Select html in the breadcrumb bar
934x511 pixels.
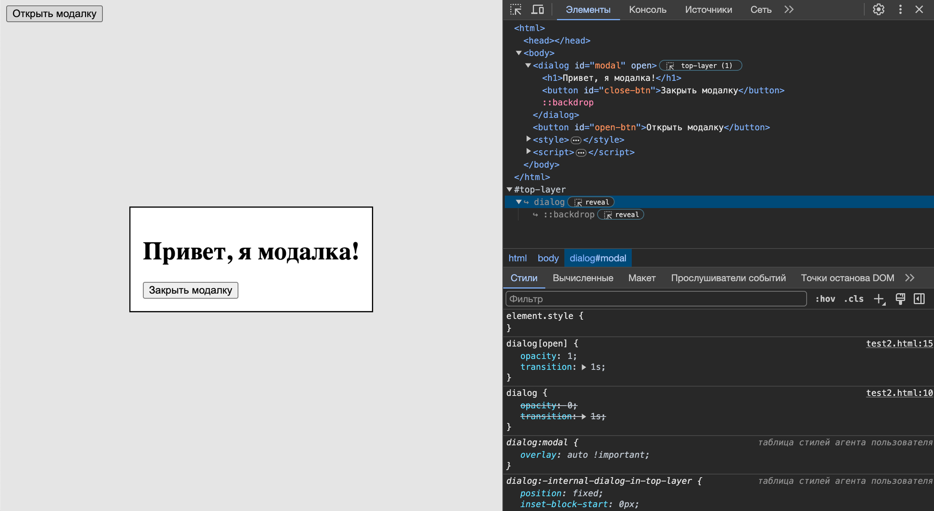coord(518,258)
